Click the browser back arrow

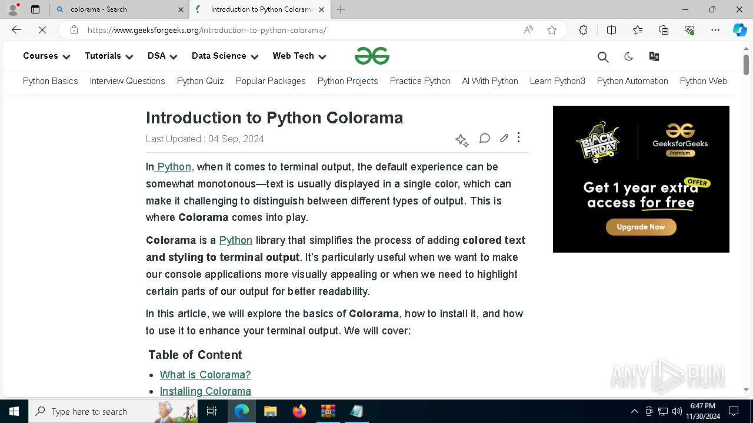[x=16, y=30]
